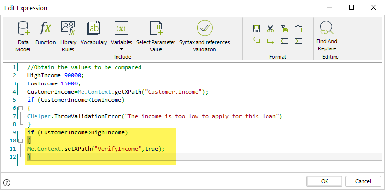The image size is (385, 190).
Task: Open Find And Replace
Action: [327, 36]
